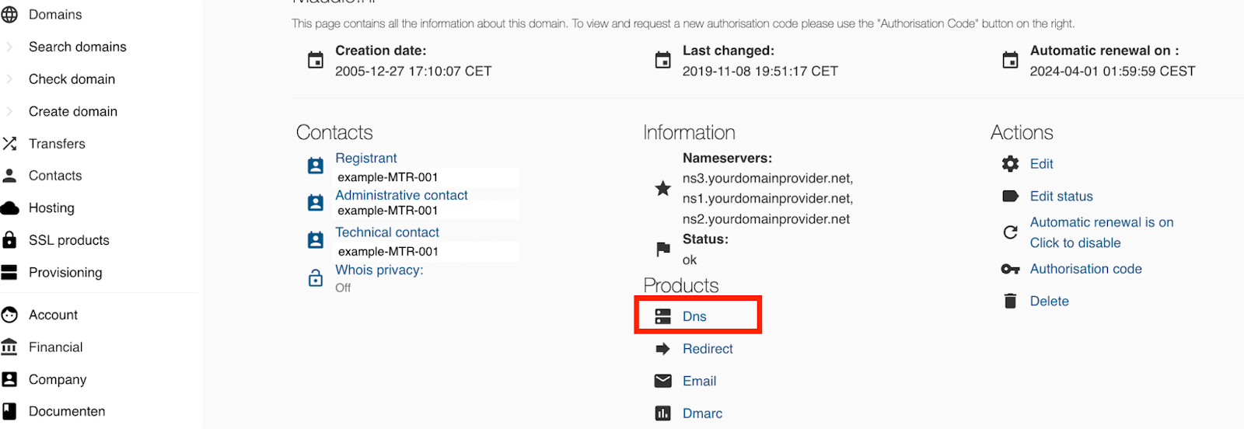The image size is (1244, 429).
Task: Open the Hosting menu in sidebar
Action: point(51,208)
